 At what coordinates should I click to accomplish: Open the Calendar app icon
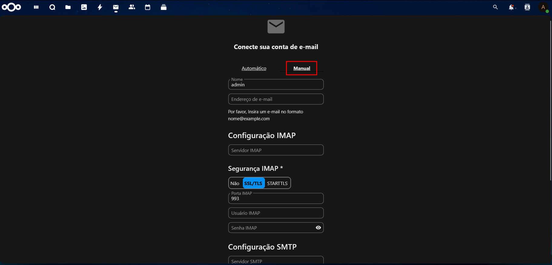147,7
